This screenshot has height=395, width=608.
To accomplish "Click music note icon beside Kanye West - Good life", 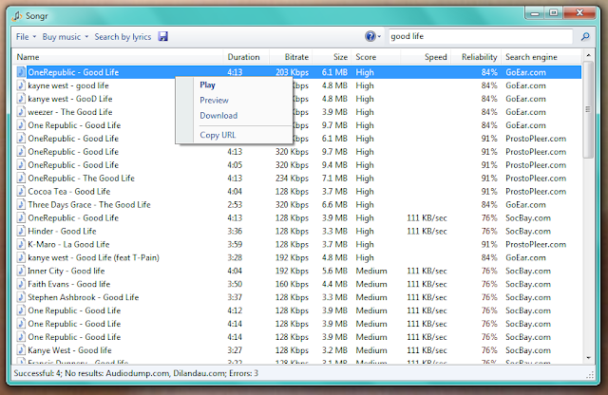I will pyautogui.click(x=21, y=350).
